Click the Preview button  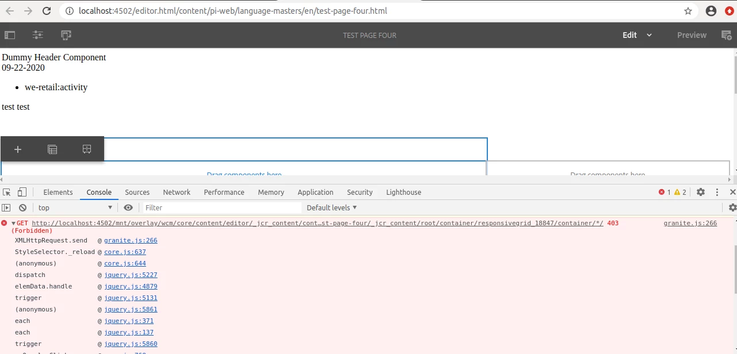click(692, 35)
